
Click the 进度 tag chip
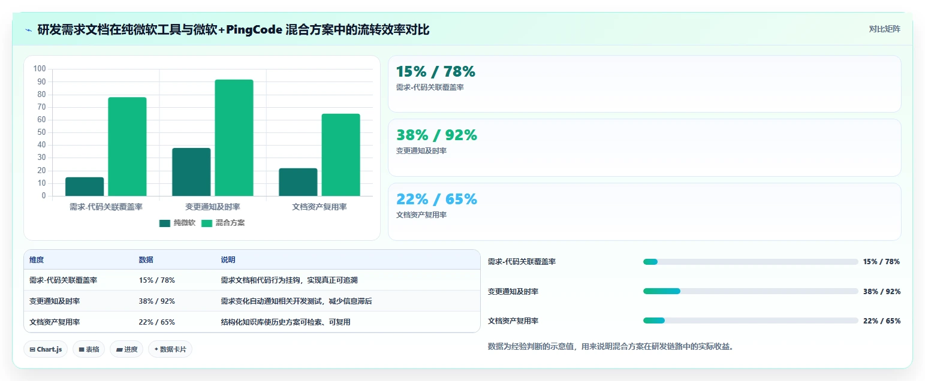tap(126, 349)
